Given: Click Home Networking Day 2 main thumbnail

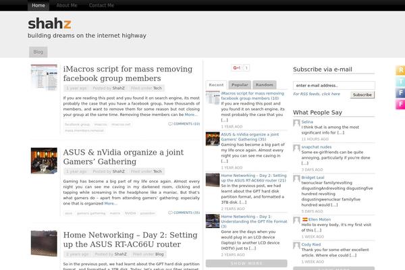Looking at the screenshot, I should [x=44, y=244].
